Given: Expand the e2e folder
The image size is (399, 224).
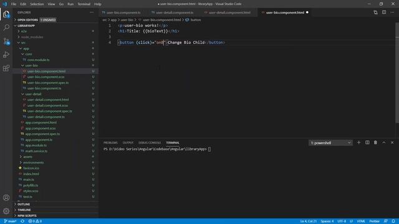Looking at the screenshot, I should 24,31.
